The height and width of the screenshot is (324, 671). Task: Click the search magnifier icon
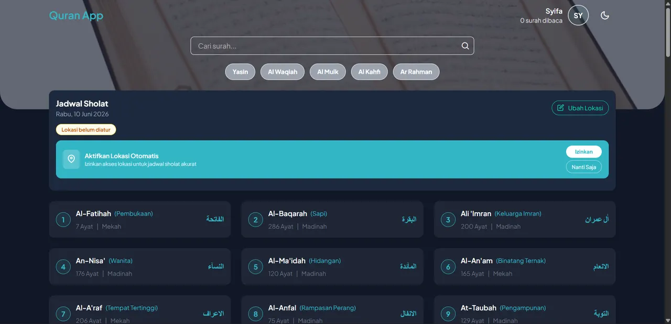click(x=465, y=46)
